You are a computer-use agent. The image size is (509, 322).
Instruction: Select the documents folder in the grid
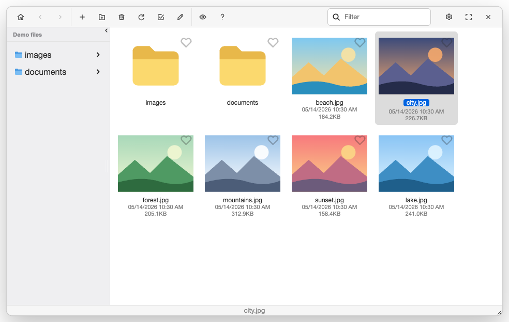point(243,66)
